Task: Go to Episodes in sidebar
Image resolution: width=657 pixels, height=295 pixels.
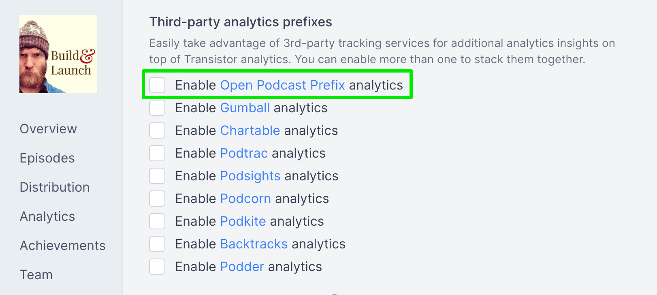Action: [47, 158]
